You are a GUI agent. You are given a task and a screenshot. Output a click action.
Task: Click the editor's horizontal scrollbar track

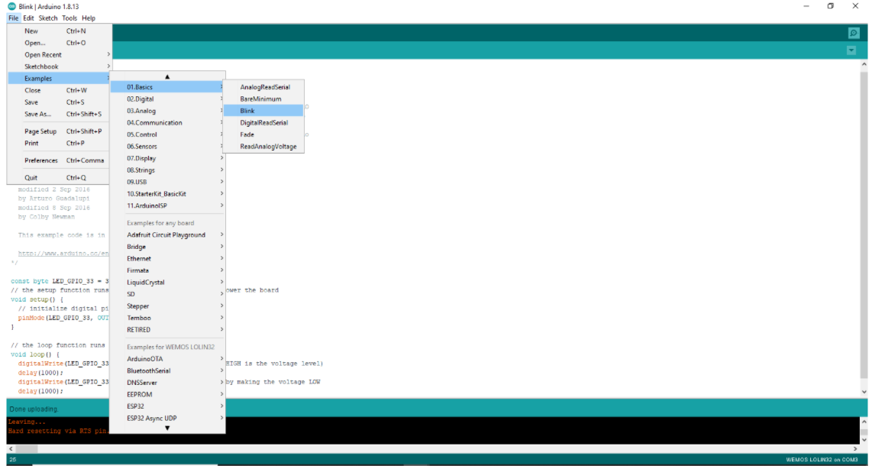(x=458, y=448)
